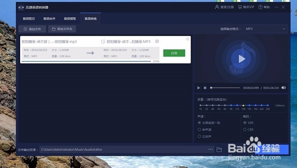Screen dimensions: 297x168
Task: Select the CBR encoding radio button
Action: 245,129
